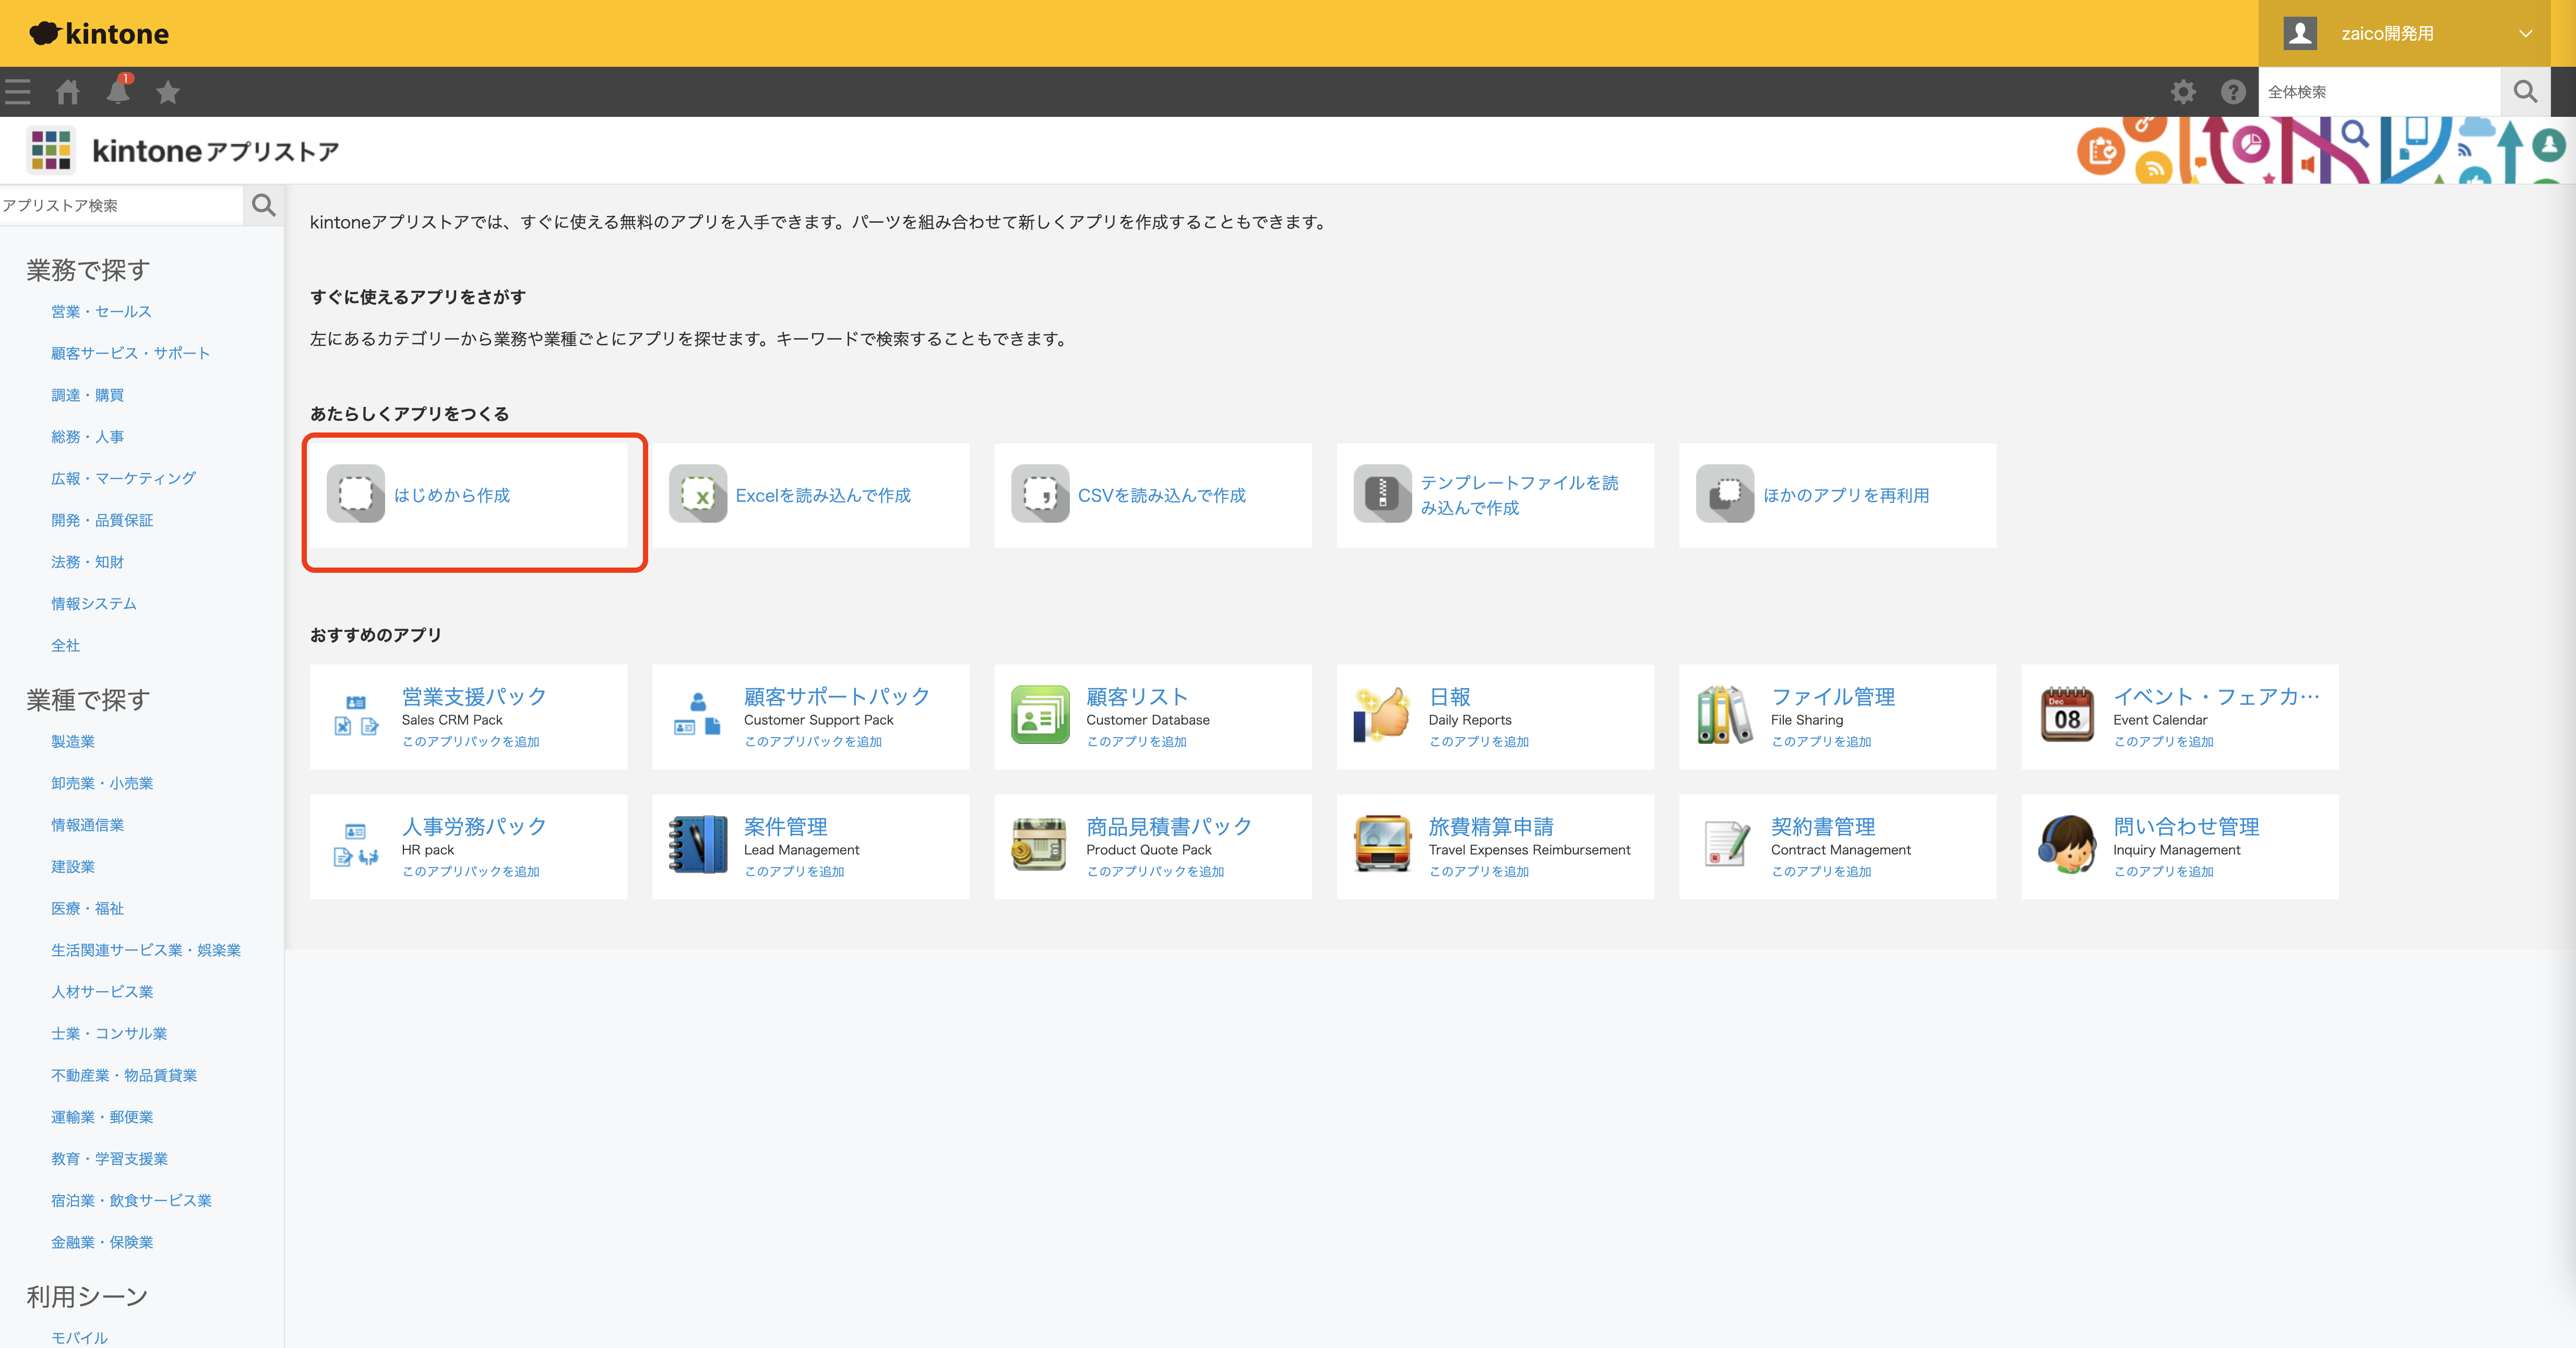
Task: Click the ファイル管理 binders icon
Action: pyautogui.click(x=1725, y=715)
